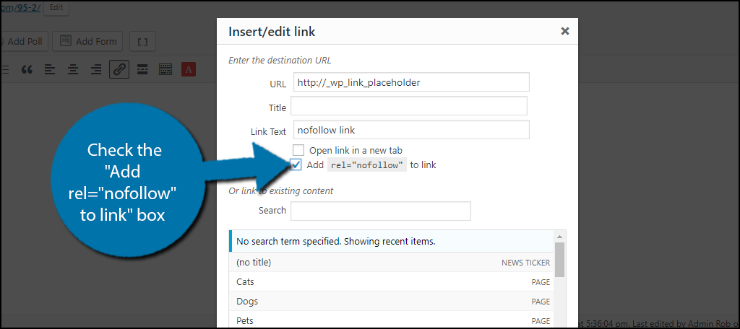The width and height of the screenshot is (740, 329).
Task: Select the Align left icon
Action: click(50, 69)
